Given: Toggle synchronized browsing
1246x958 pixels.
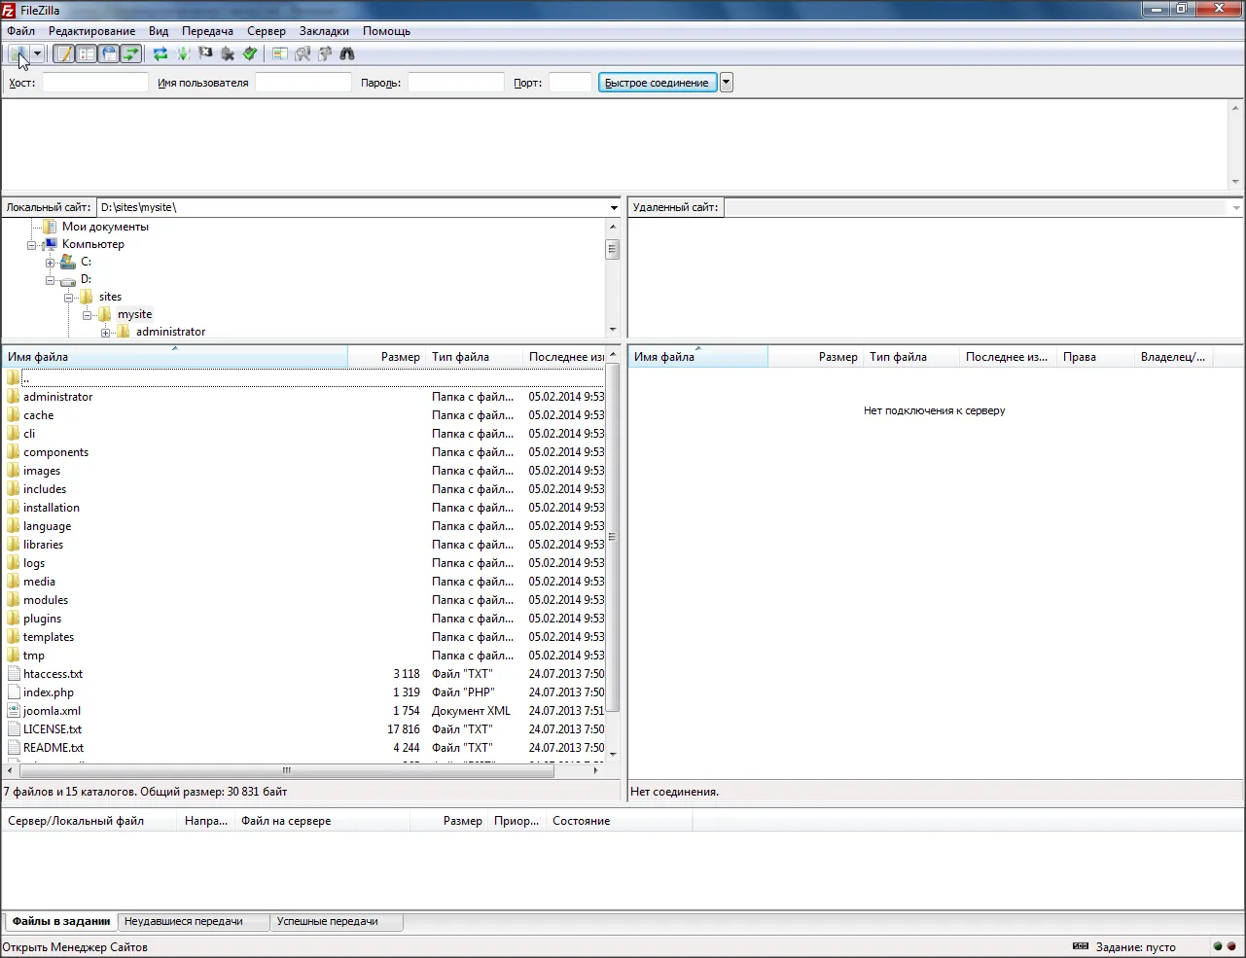Looking at the screenshot, I should click(325, 54).
